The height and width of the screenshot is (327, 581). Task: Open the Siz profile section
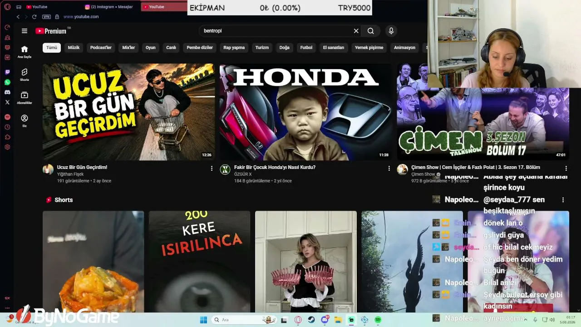pos(25,120)
